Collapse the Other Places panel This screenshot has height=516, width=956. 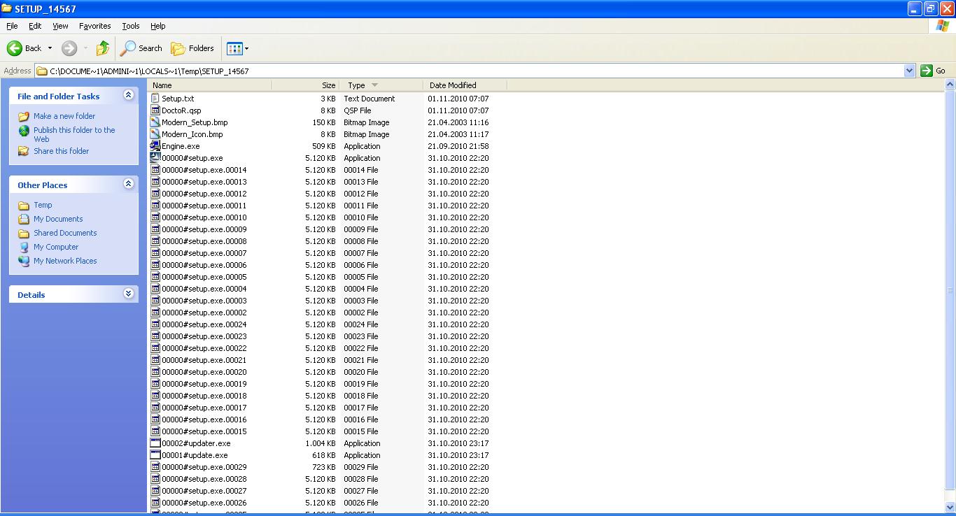[x=128, y=184]
